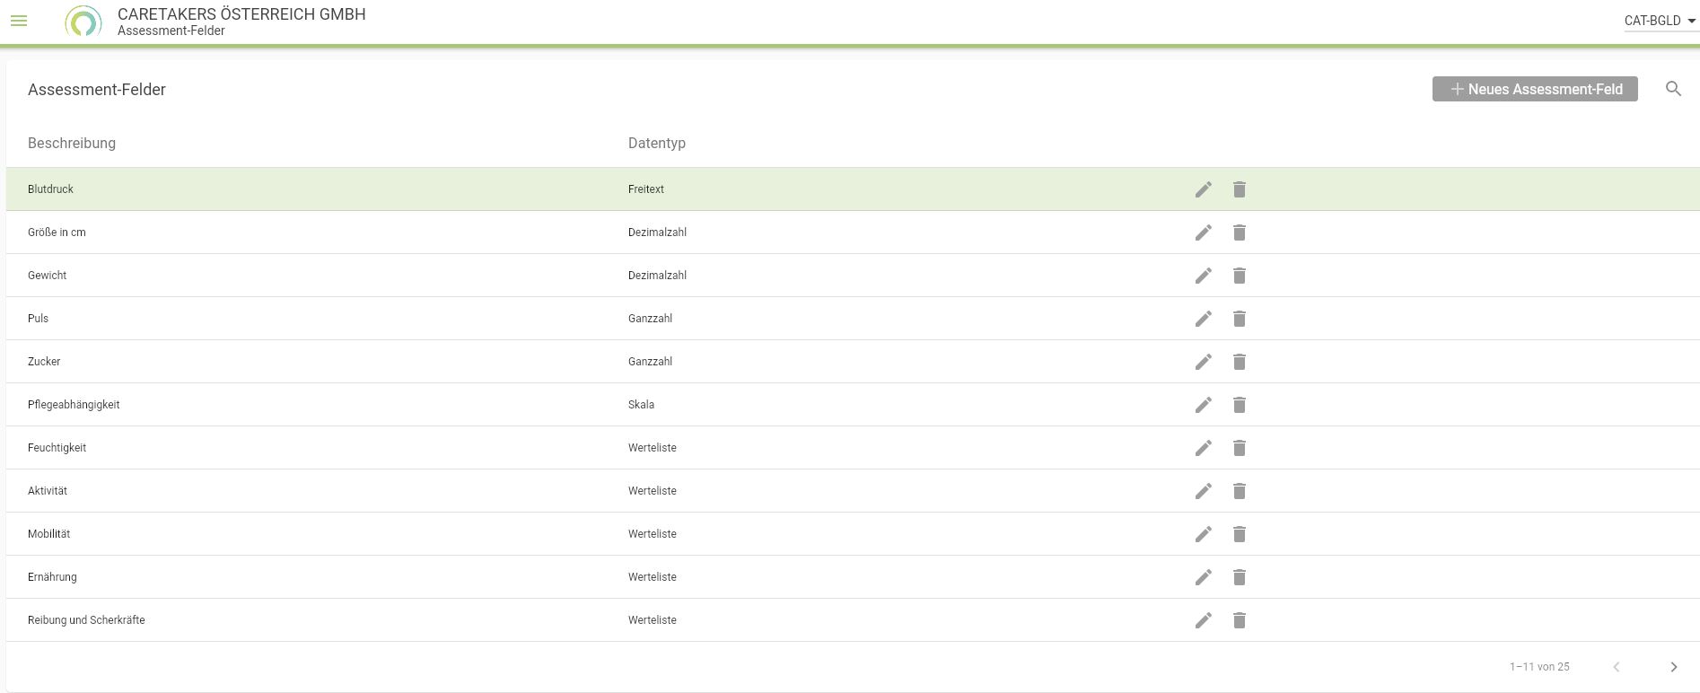Click Neues Assessment-Feld button
The image size is (1700, 693).
point(1535,89)
